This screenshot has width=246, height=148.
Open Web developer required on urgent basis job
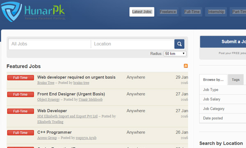tap(76, 77)
